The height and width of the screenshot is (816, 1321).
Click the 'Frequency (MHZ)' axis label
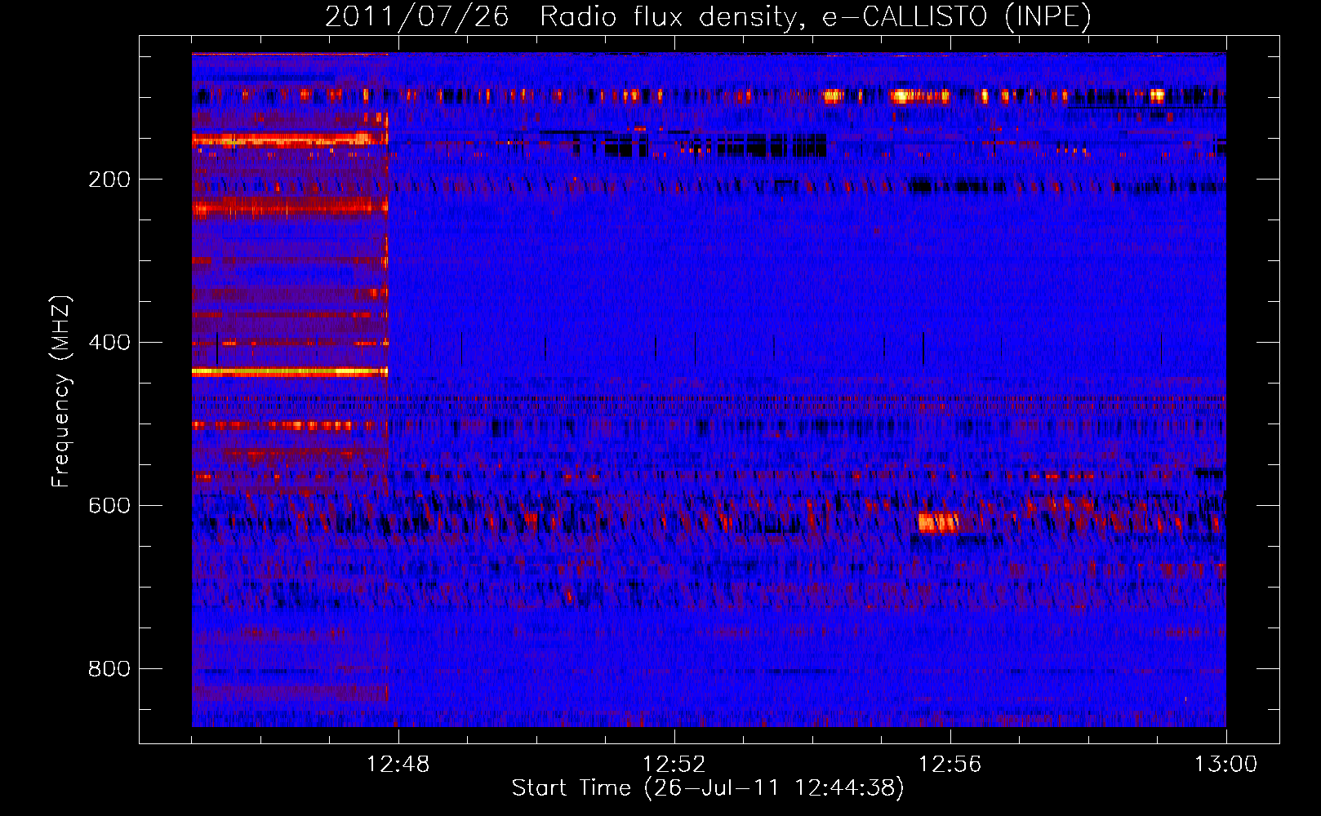(60, 392)
